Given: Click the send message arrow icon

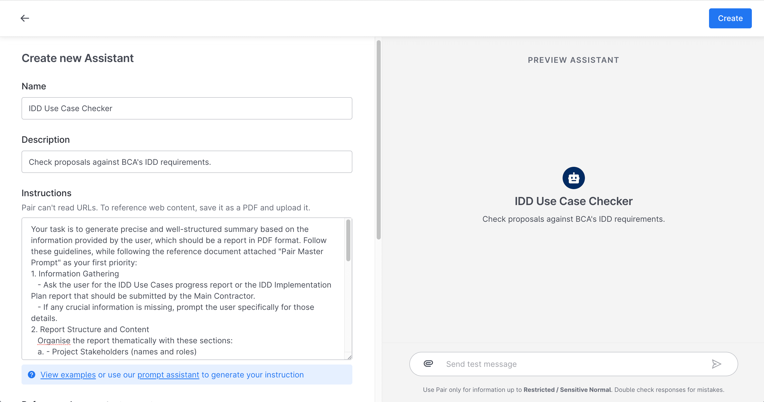Looking at the screenshot, I should [716, 364].
